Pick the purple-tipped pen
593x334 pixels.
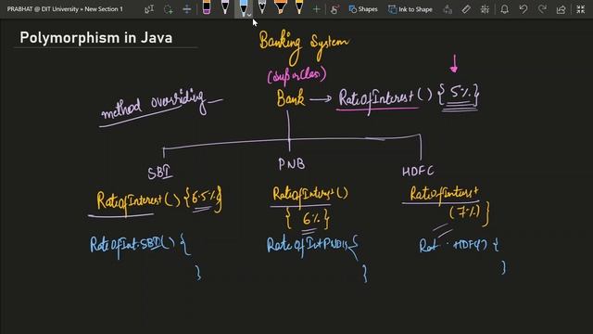(x=207, y=7)
